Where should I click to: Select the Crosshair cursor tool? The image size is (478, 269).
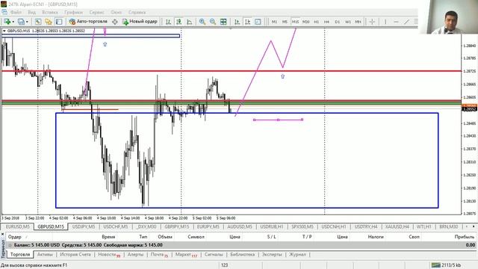[x=372, y=22]
